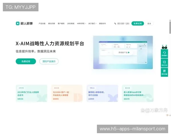Expand the 关于我们 dropdown
The image size is (171, 136).
[92, 24]
